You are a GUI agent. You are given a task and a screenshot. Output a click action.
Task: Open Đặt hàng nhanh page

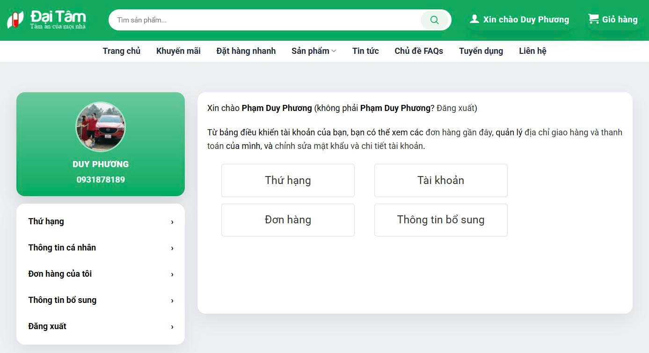[x=246, y=51]
